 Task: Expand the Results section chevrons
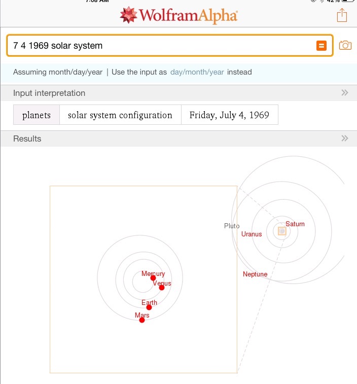click(x=344, y=138)
